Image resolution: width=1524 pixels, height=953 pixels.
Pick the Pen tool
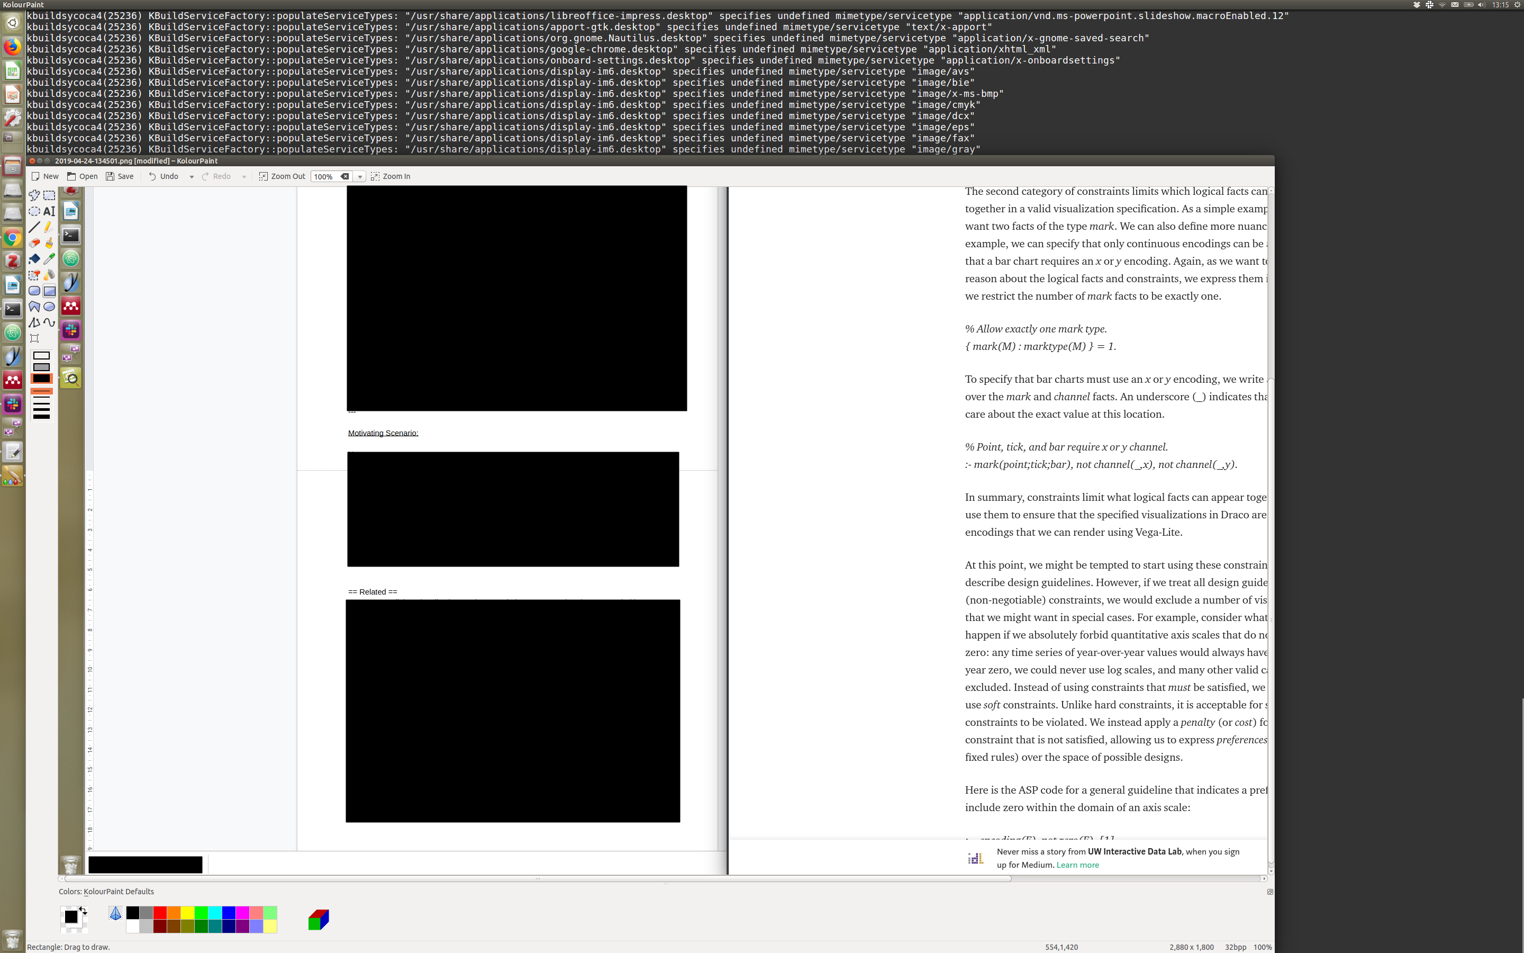point(49,227)
